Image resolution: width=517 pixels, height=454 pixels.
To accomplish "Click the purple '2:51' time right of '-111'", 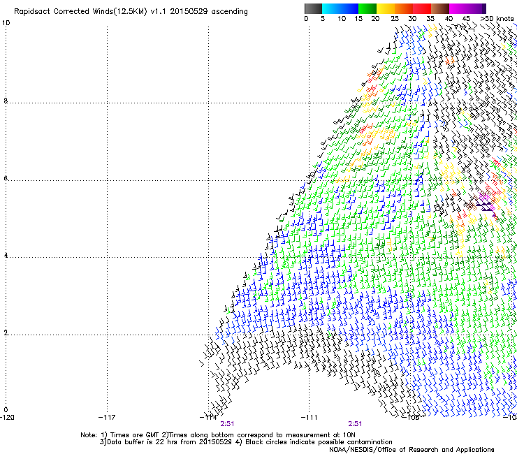I will click(x=355, y=424).
